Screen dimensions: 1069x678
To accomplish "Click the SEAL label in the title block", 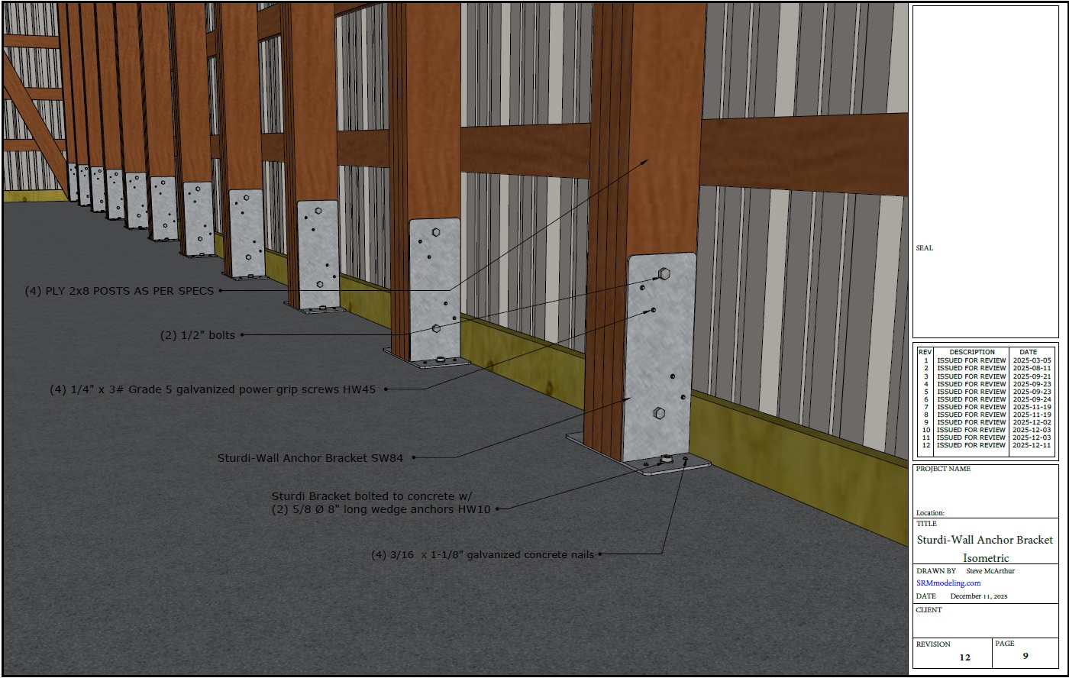I will click(x=924, y=248).
